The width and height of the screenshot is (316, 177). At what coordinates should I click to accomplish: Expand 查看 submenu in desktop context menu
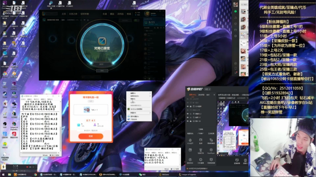[x=139, y=93]
